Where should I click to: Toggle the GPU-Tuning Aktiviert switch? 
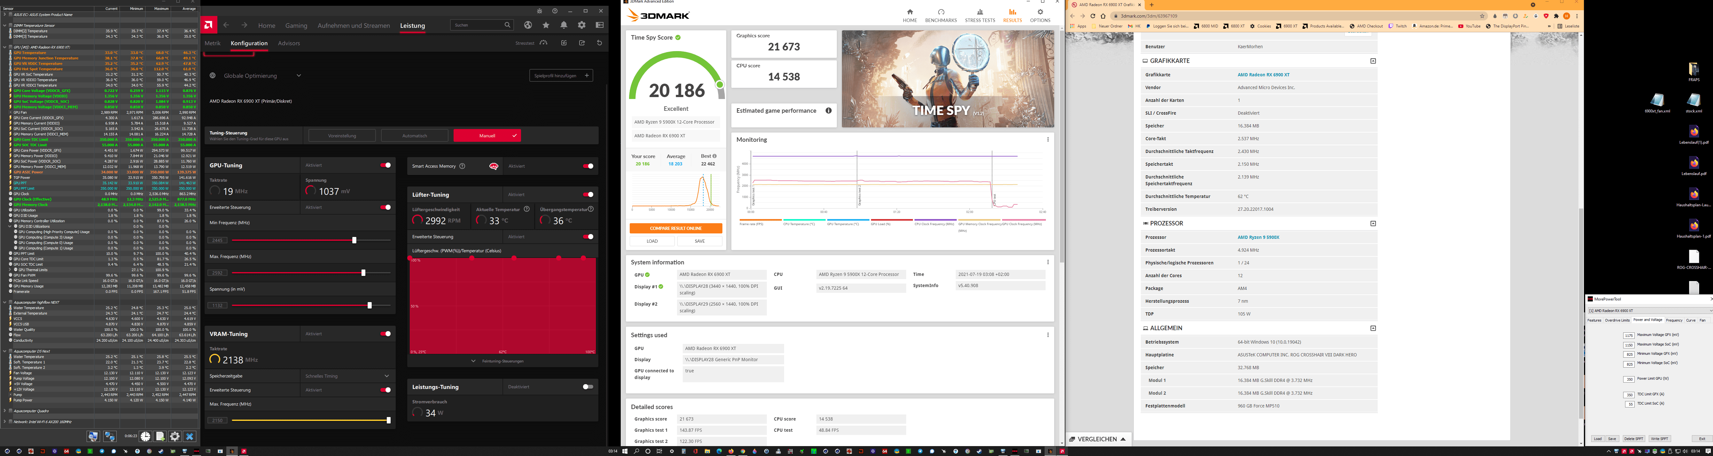click(386, 165)
